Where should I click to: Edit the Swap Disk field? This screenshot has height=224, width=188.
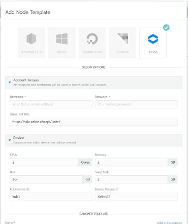click(131, 179)
